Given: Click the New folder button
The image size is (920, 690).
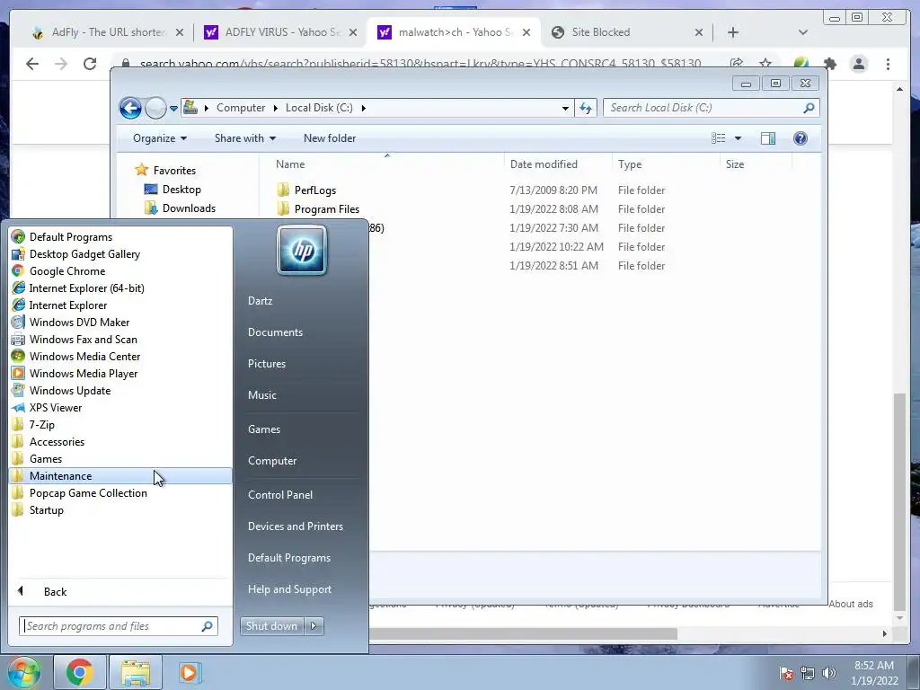Looking at the screenshot, I should tap(329, 138).
